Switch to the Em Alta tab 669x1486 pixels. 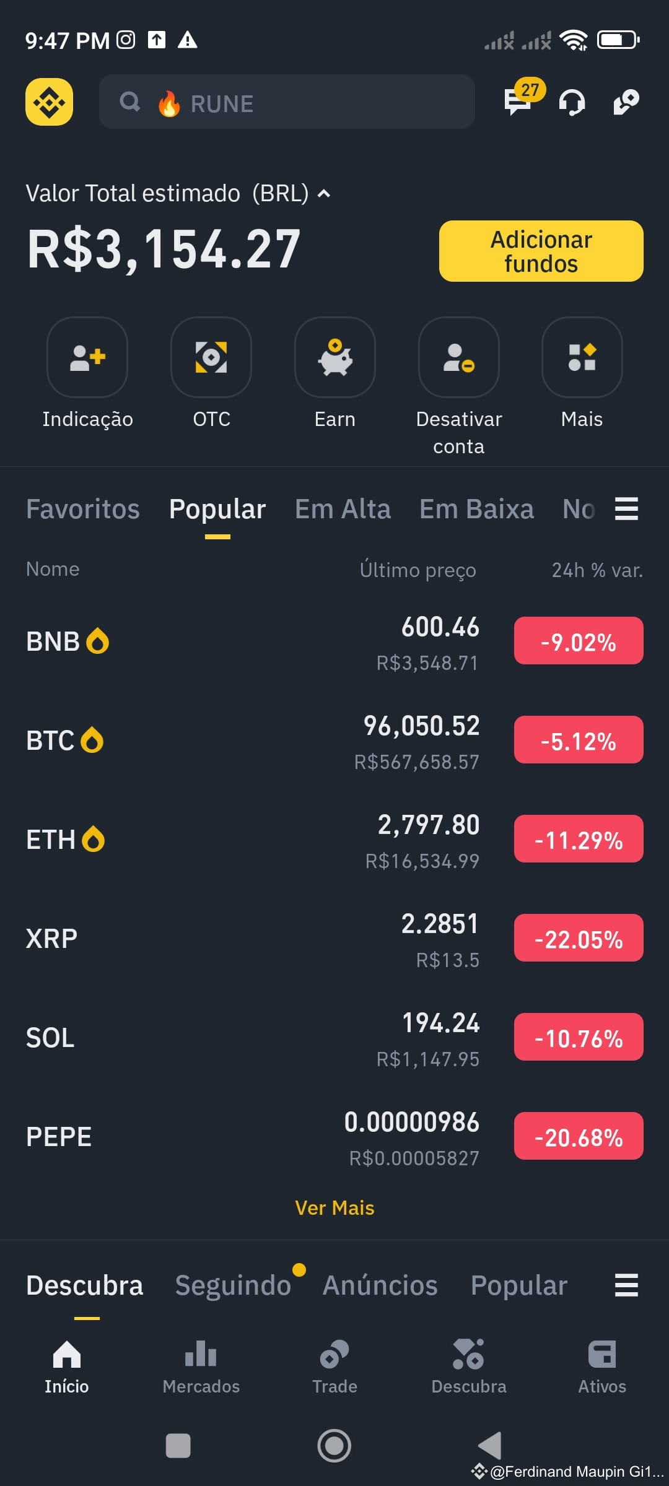coord(343,509)
